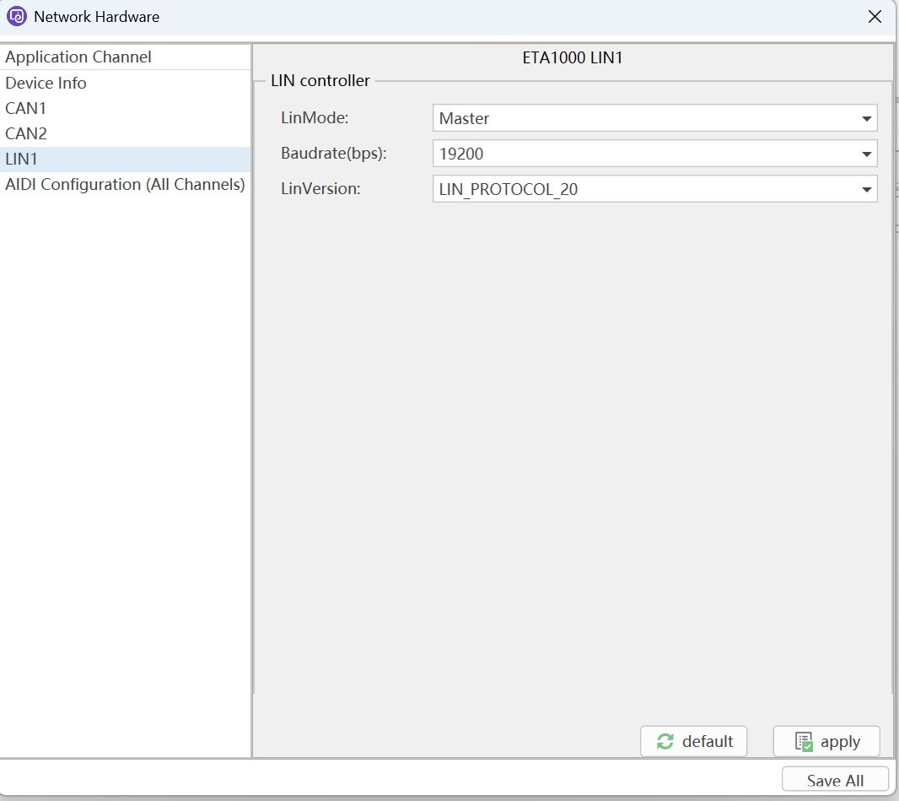Click the LinMode field label
This screenshot has width=899, height=801.
[x=315, y=118]
